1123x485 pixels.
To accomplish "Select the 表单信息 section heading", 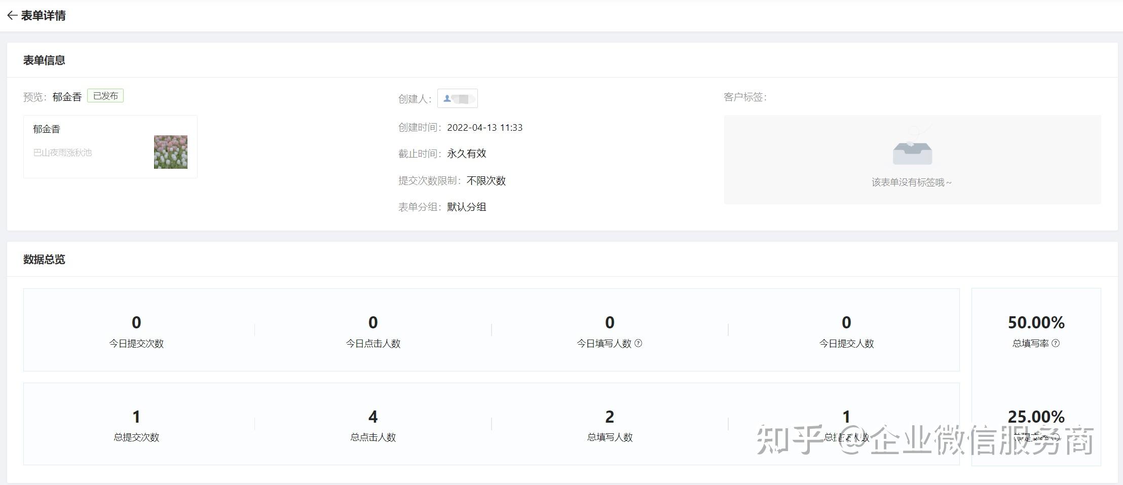I will point(44,60).
